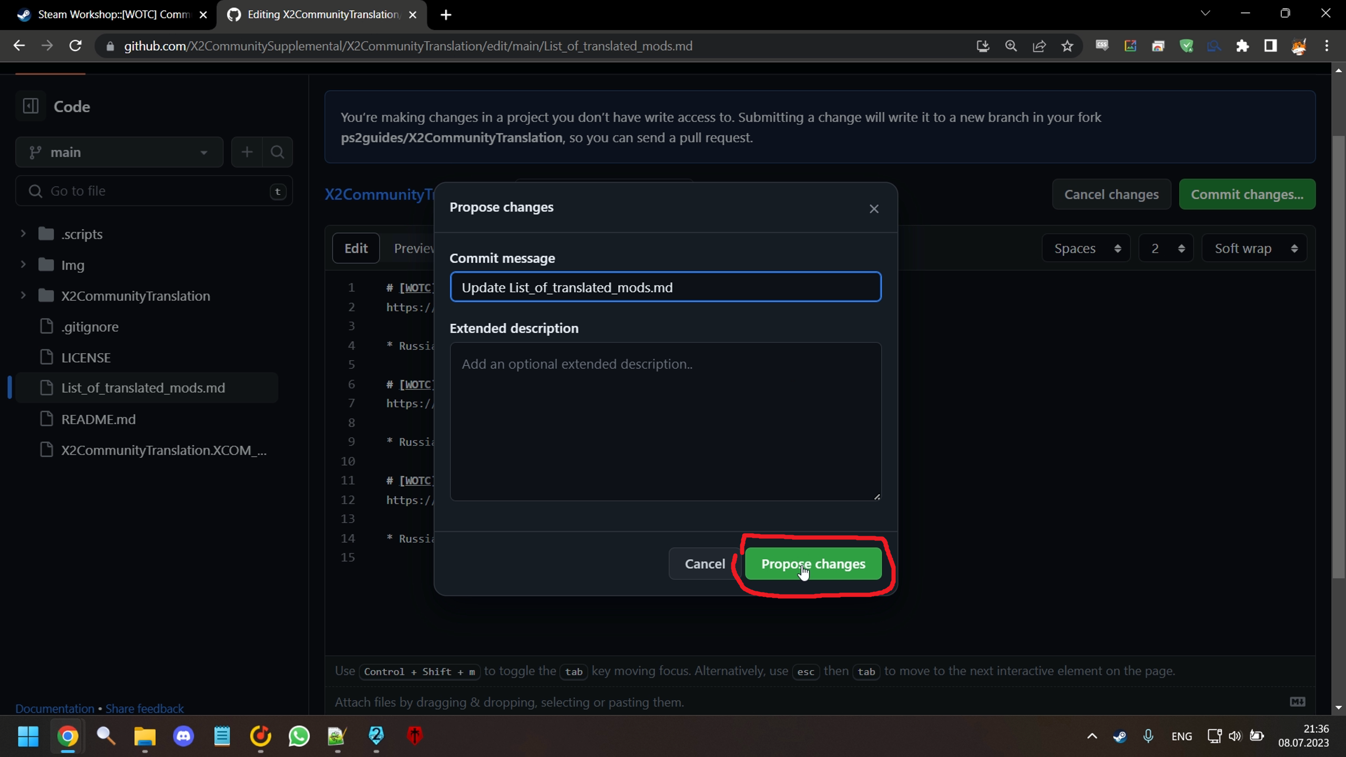Click the Extended description text area
Viewport: 1346px width, 757px height.
(665, 422)
